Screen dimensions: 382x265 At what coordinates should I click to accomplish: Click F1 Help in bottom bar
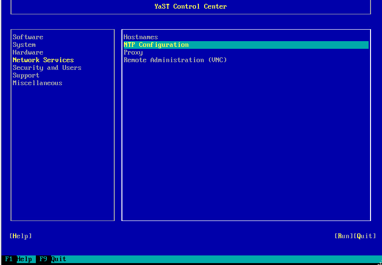[x=18, y=259]
